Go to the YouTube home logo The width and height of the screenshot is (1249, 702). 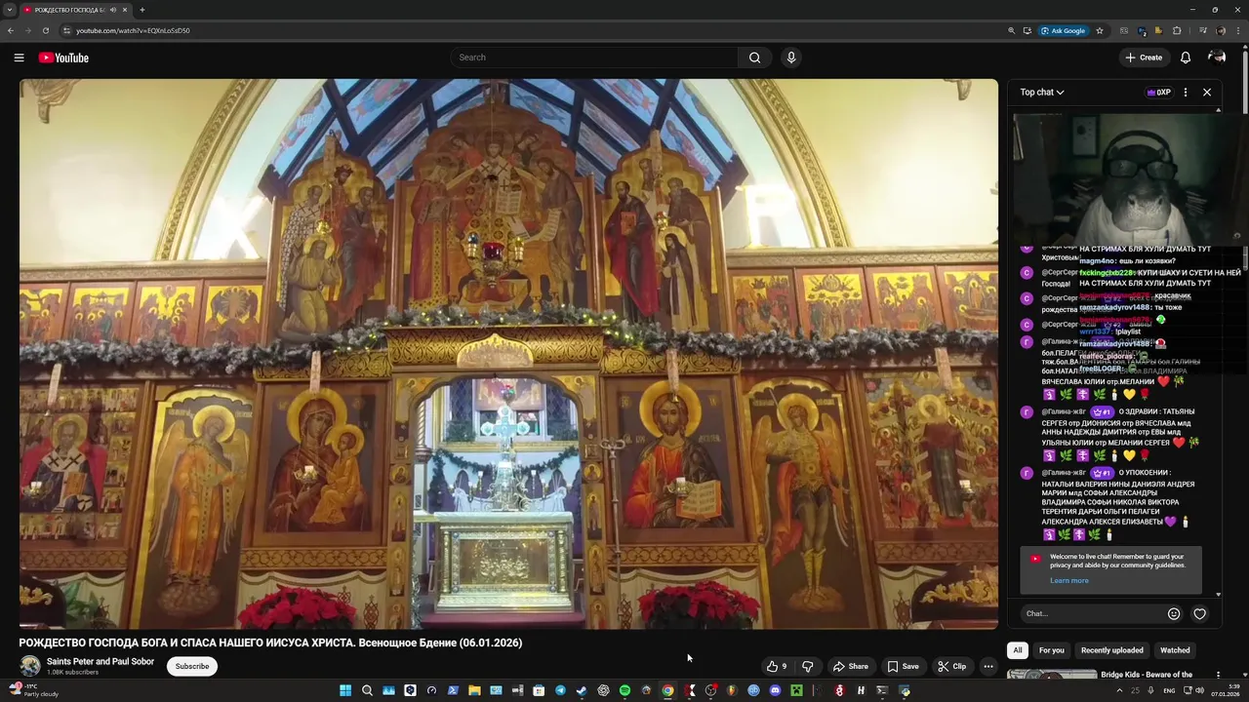(63, 58)
